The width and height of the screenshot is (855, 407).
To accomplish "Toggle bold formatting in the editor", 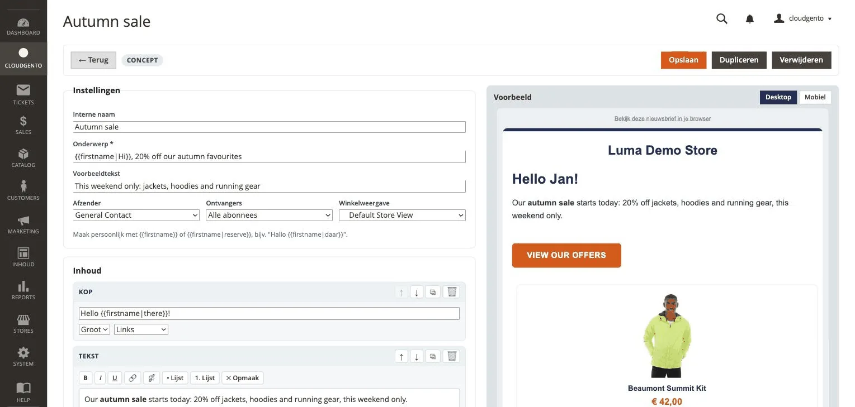I will click(x=86, y=378).
